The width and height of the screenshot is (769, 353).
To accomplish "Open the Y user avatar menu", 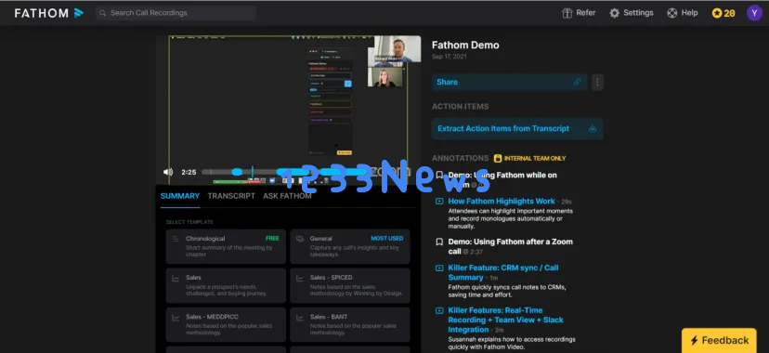I will click(754, 13).
